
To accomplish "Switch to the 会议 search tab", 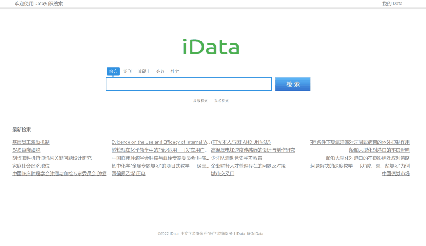I will [160, 71].
